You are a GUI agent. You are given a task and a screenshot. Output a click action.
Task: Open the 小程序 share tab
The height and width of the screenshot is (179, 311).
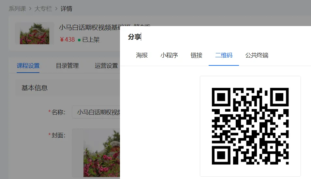click(169, 55)
